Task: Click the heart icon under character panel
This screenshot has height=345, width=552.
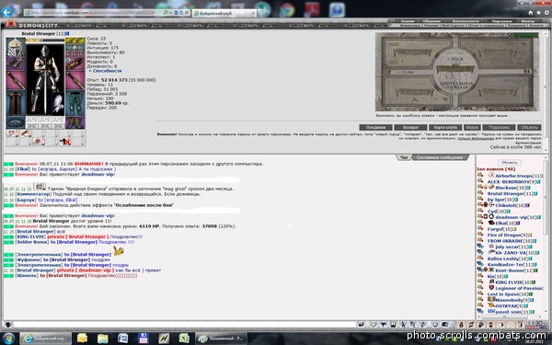Action: click(11, 133)
